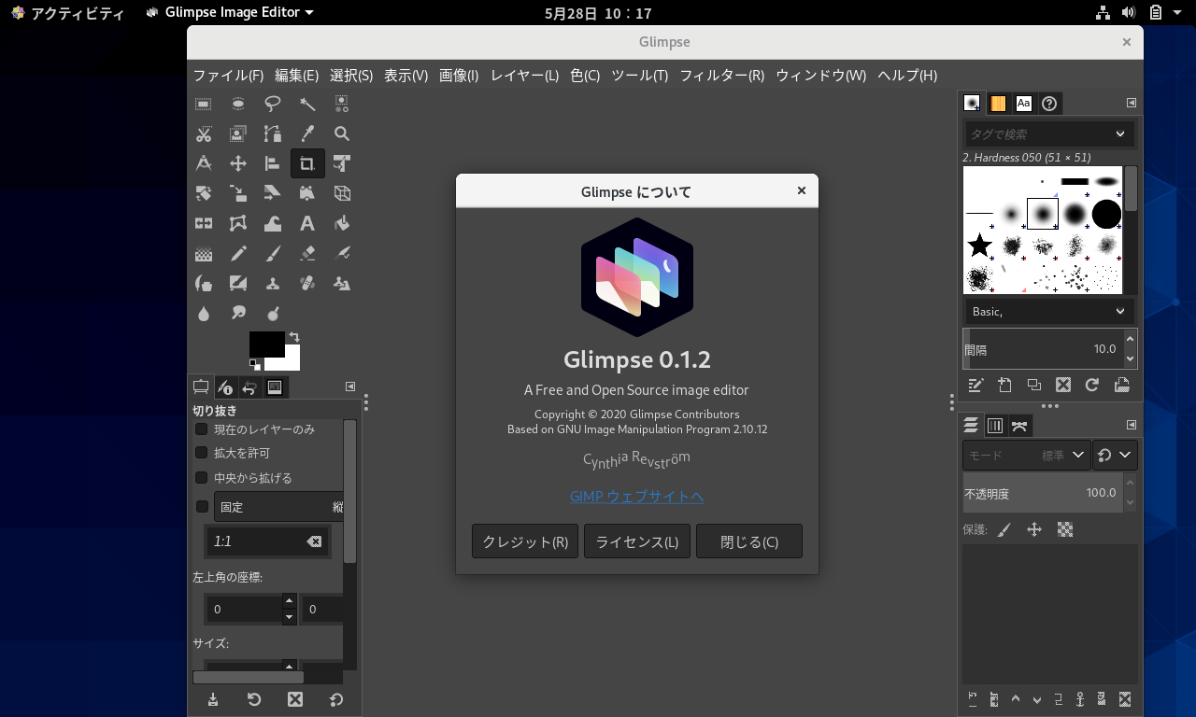Viewport: 1196px width, 717px height.
Task: Select the Gradient tool
Action: (x=203, y=253)
